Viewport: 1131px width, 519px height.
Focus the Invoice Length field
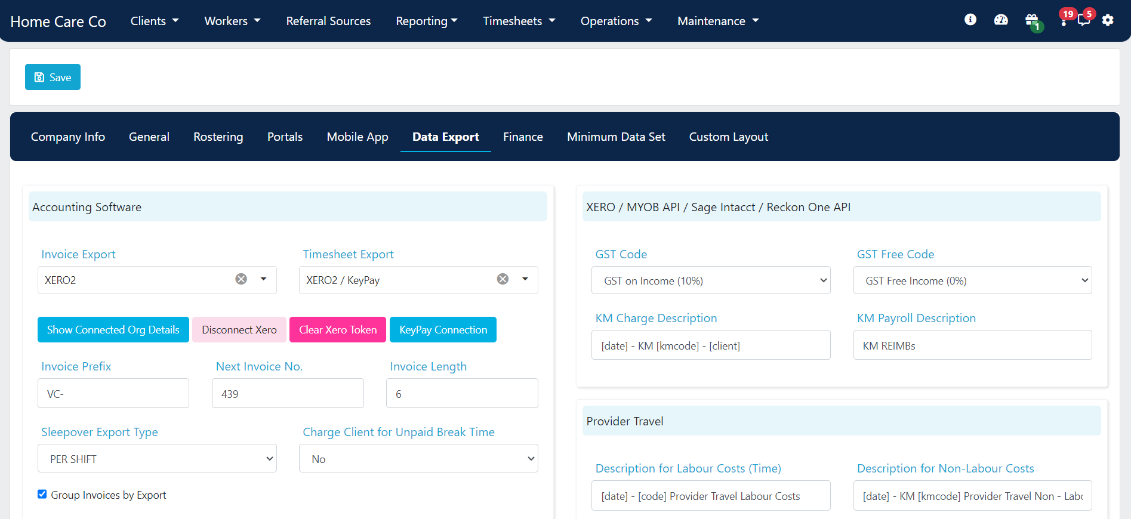[x=462, y=393]
